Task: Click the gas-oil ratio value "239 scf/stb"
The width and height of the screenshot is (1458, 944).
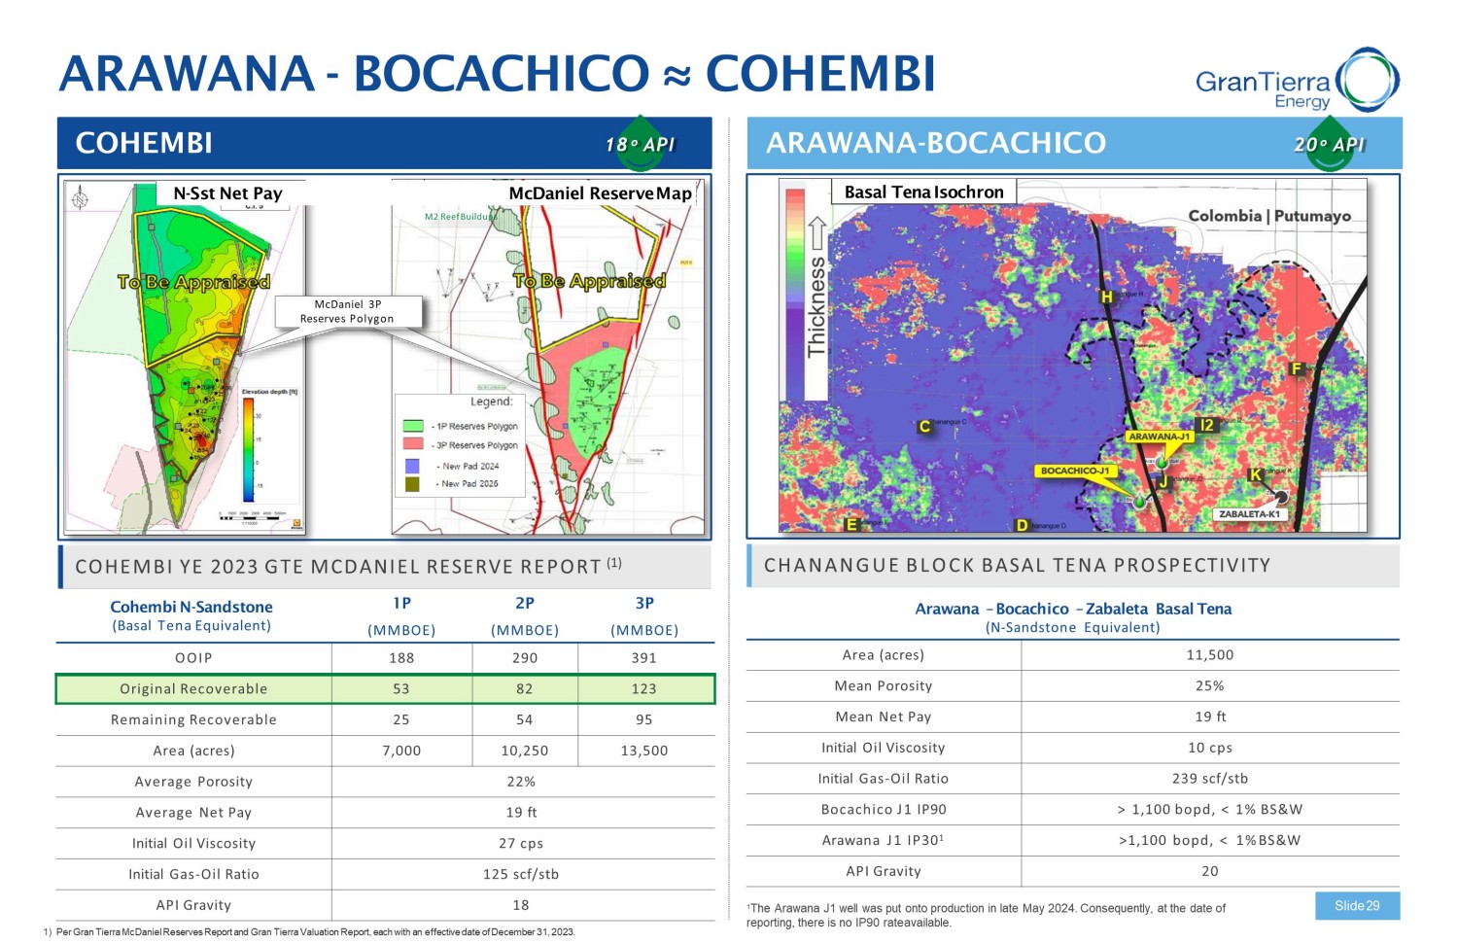Action: tap(1210, 778)
